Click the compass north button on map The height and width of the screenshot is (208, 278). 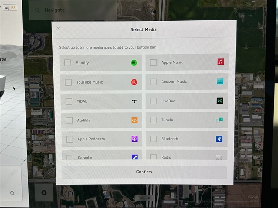44,192
